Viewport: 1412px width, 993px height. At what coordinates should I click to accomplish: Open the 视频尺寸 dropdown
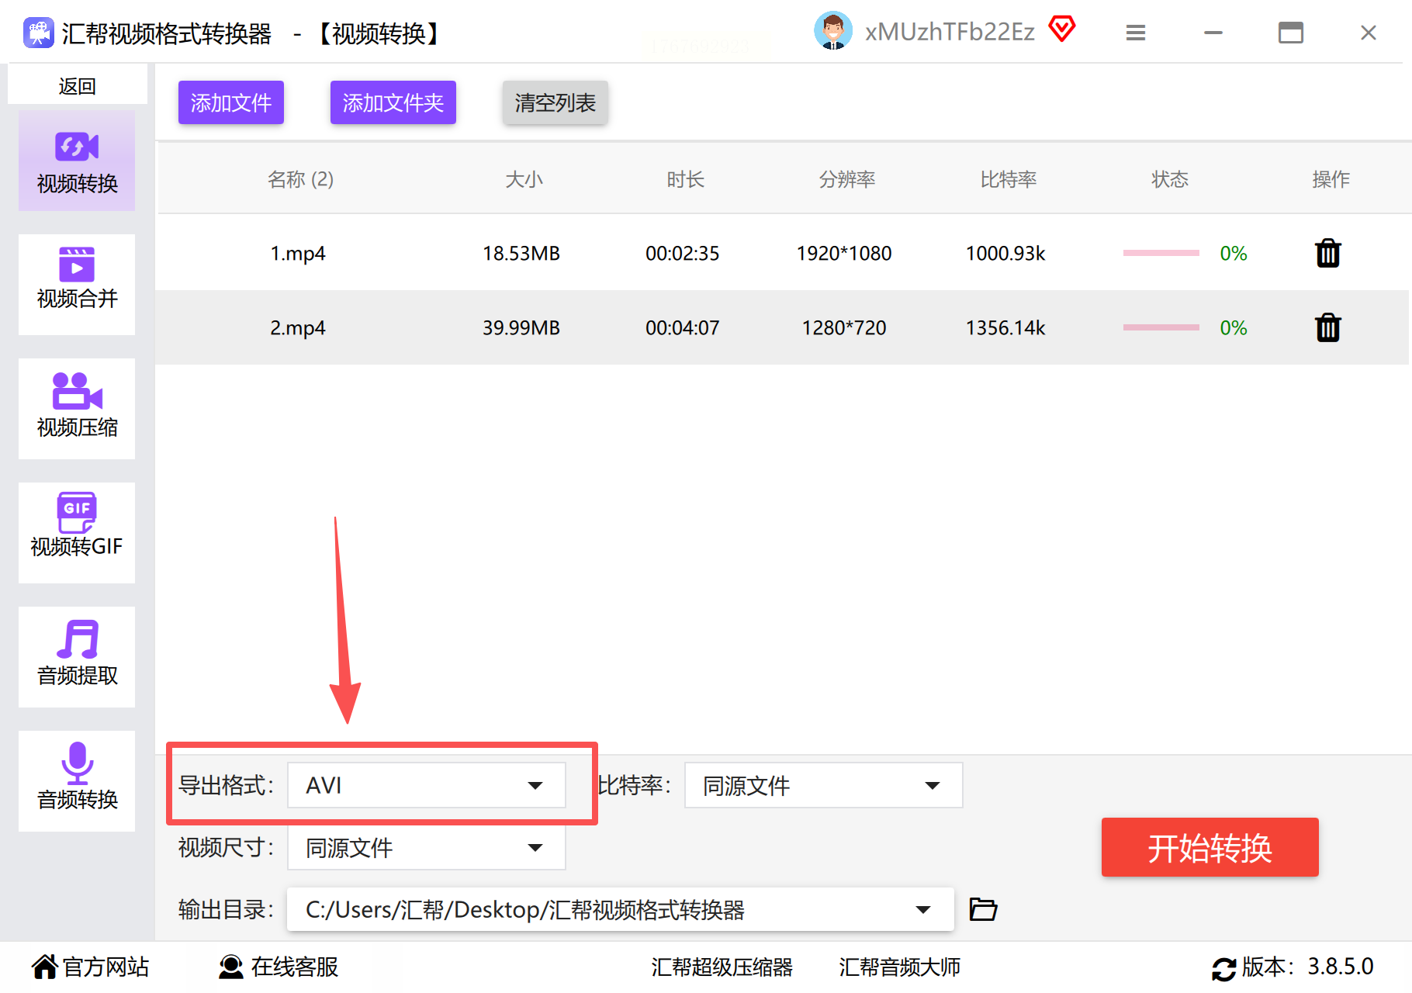(426, 847)
